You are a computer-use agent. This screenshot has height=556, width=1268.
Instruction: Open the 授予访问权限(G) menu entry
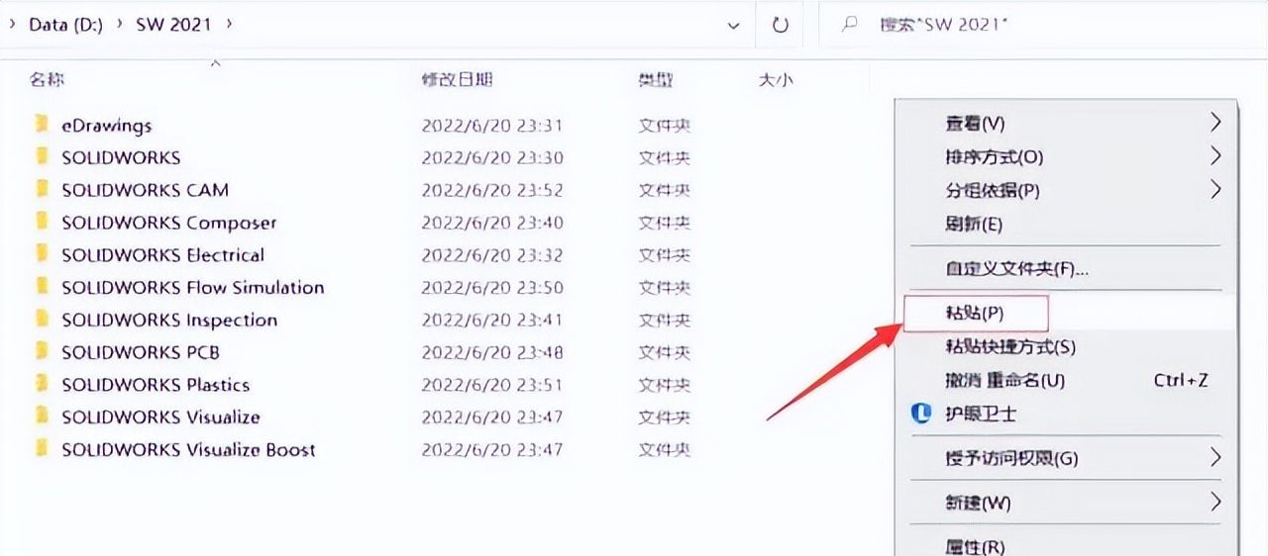[x=1011, y=458]
